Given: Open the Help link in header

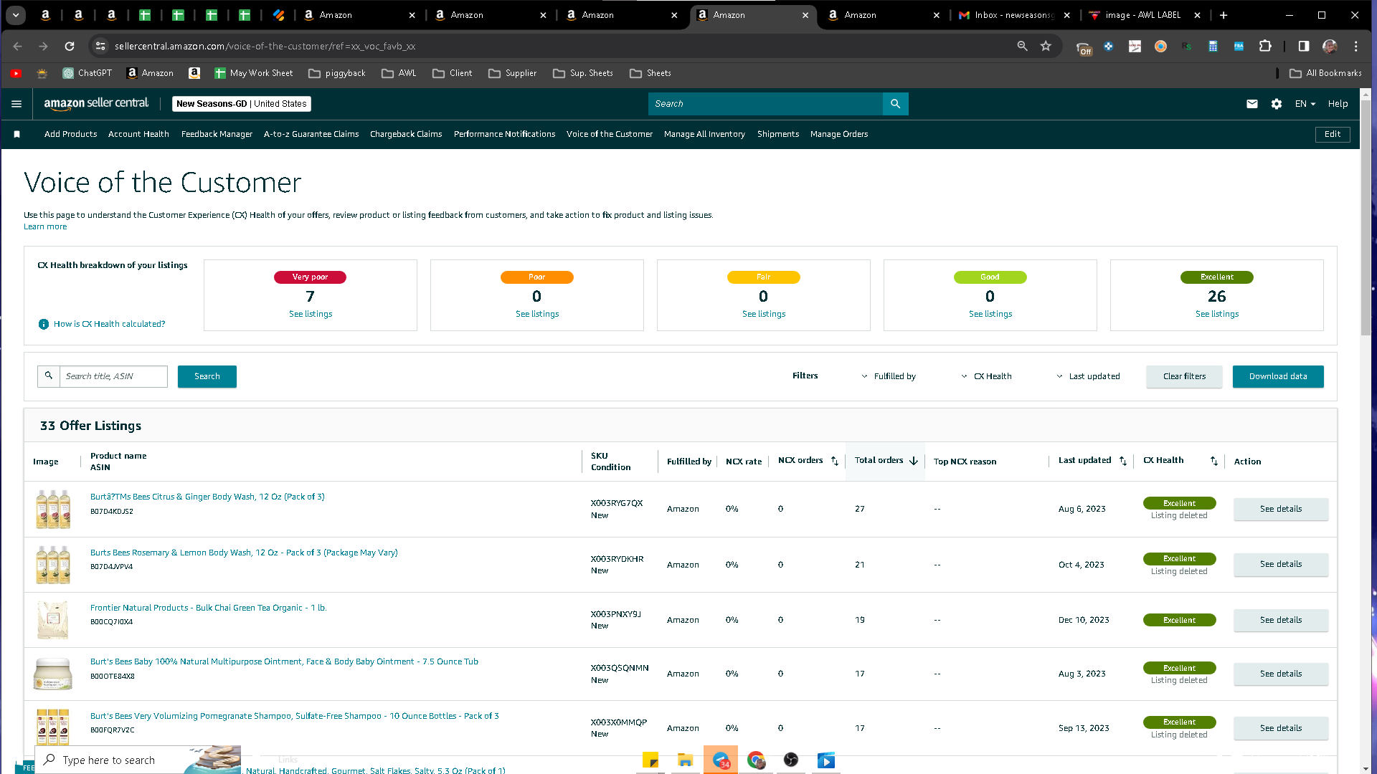Looking at the screenshot, I should point(1338,104).
